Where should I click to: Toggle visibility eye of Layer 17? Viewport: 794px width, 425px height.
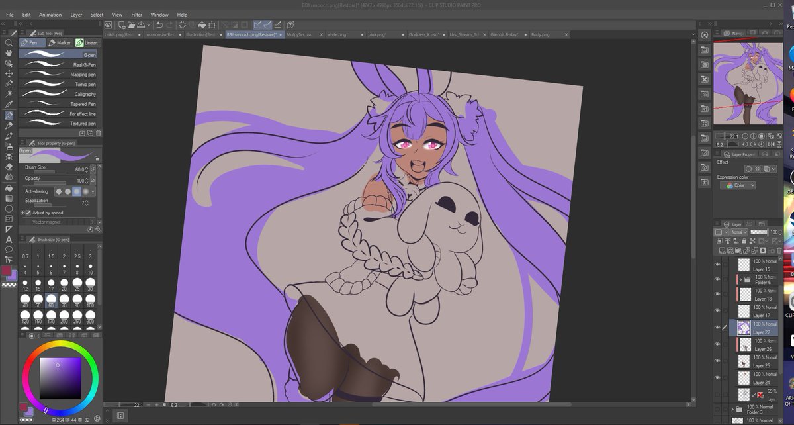[x=717, y=311]
